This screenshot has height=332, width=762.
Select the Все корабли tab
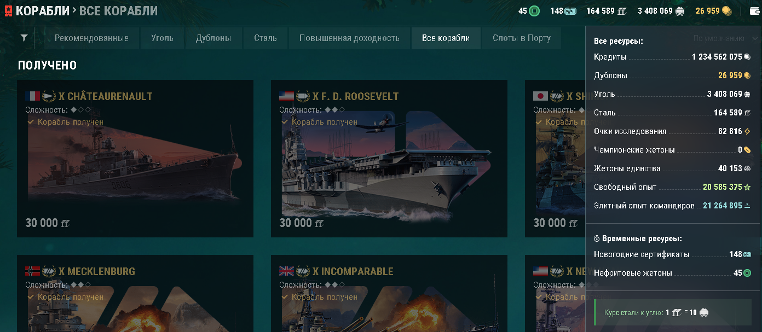coord(446,38)
